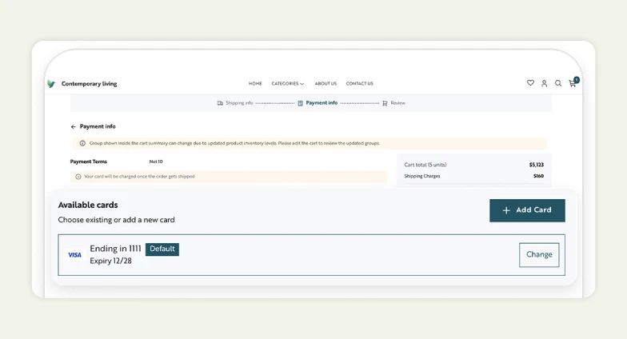Click the Contemporary living bird logo
Viewport: 627px width, 339px height.
[x=51, y=83]
